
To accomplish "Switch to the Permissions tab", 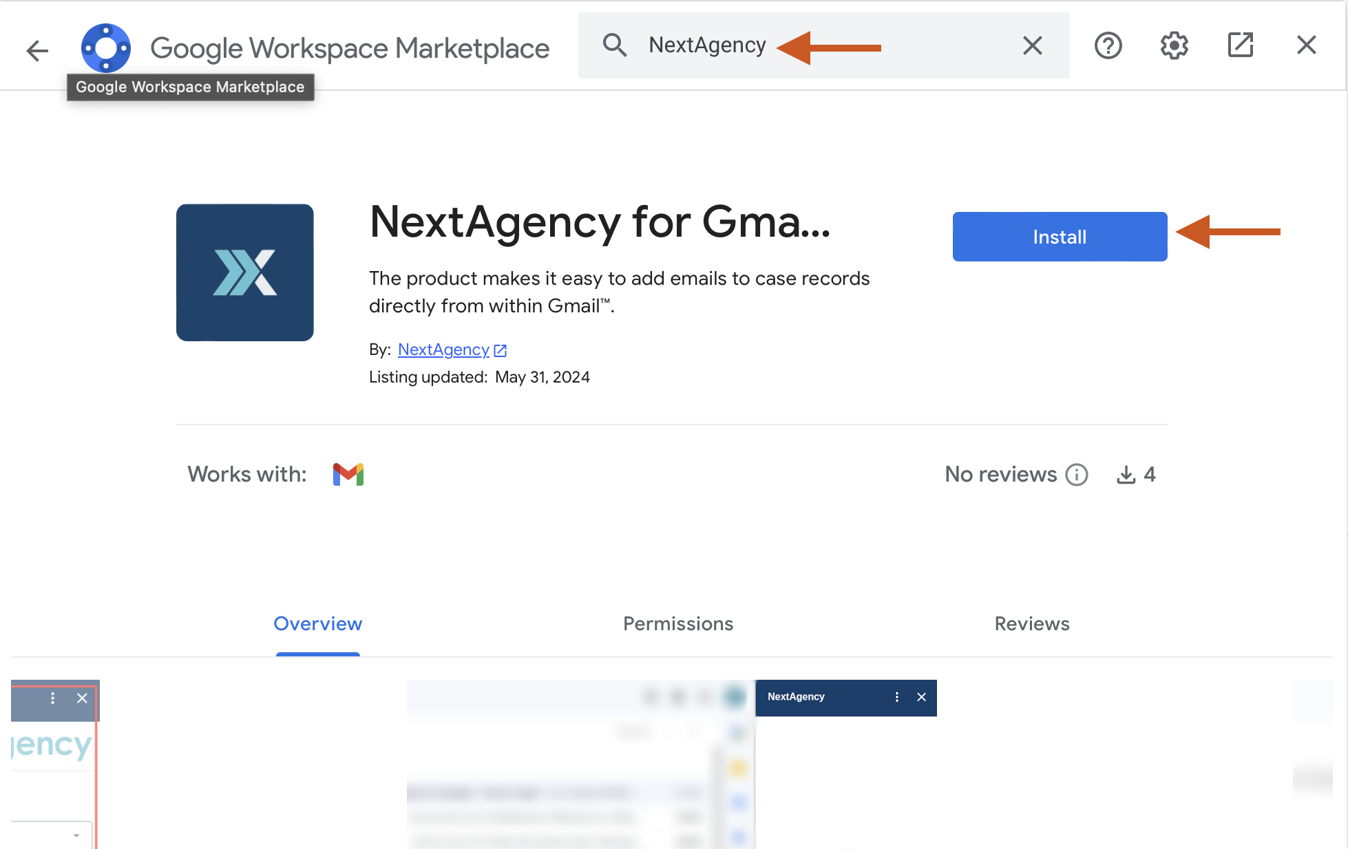I will (678, 623).
